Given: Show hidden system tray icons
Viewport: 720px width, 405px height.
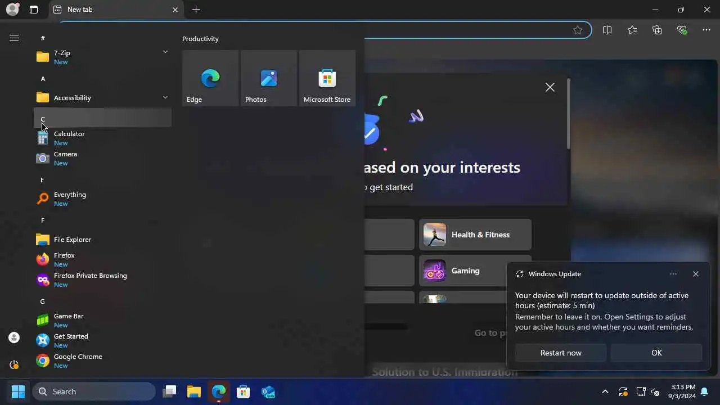Looking at the screenshot, I should [605, 391].
